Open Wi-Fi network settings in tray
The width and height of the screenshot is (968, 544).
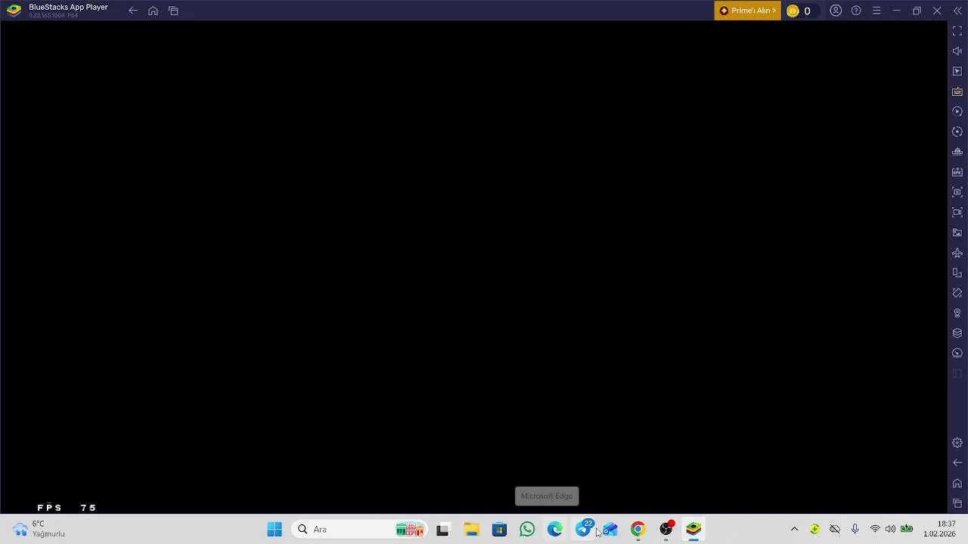pos(875,530)
